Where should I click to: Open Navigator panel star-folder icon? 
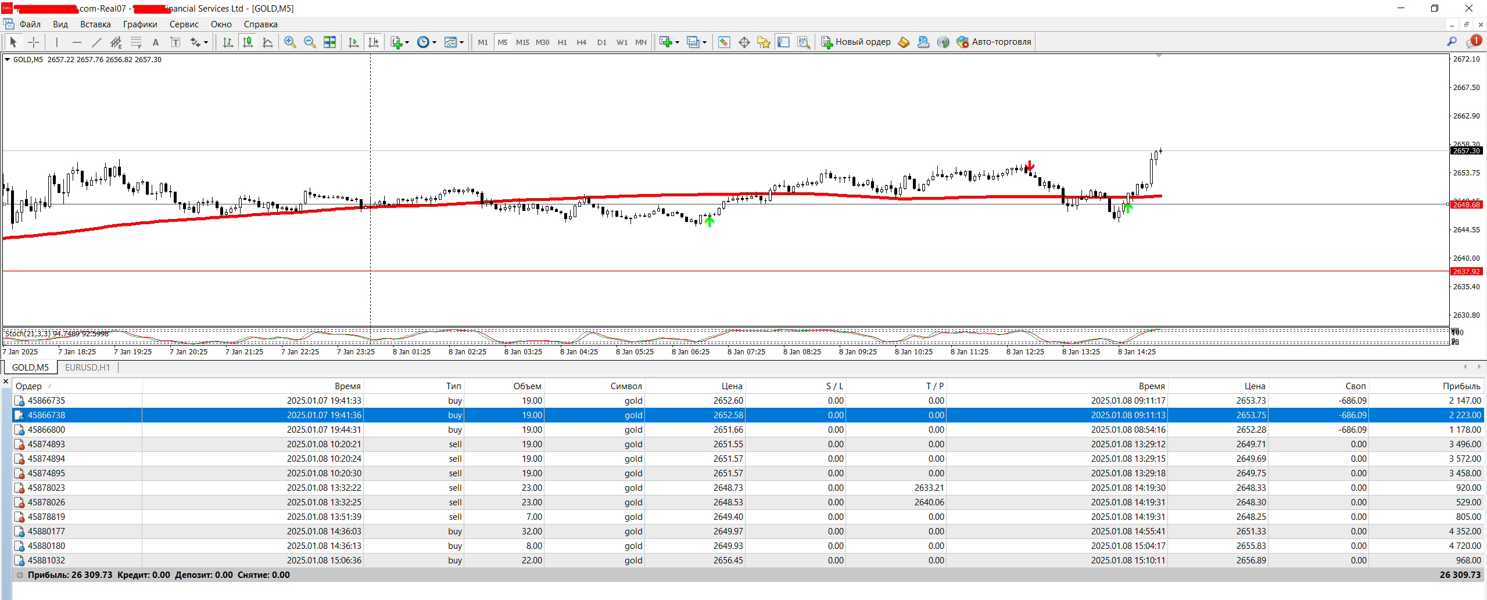764,42
